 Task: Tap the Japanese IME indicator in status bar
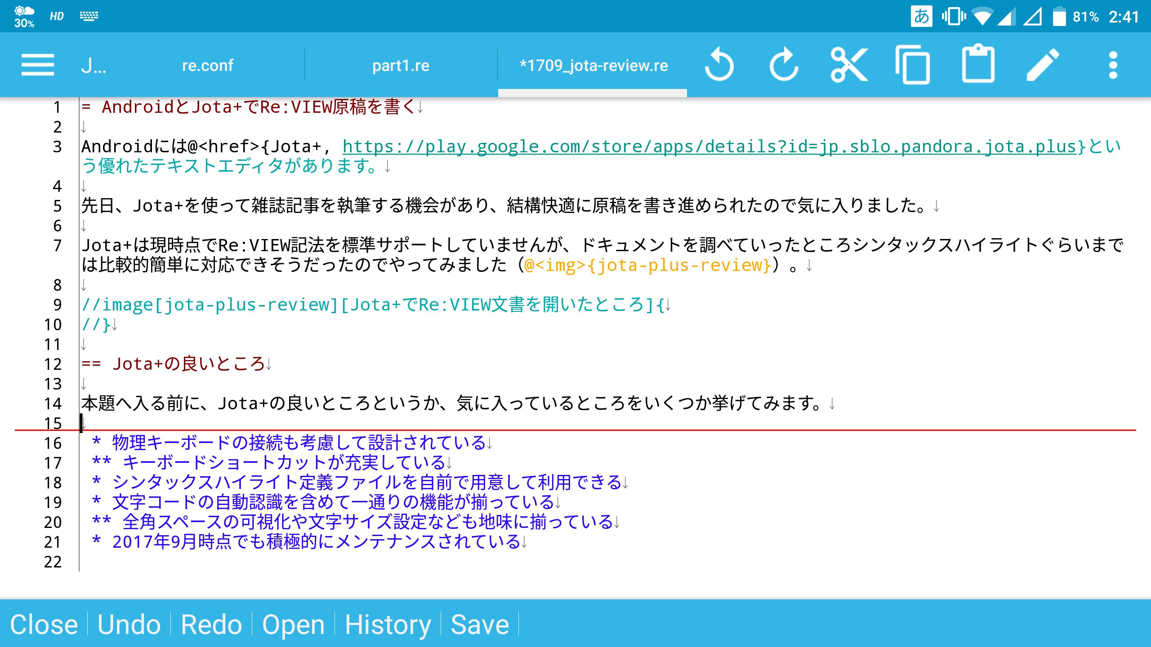(x=921, y=17)
